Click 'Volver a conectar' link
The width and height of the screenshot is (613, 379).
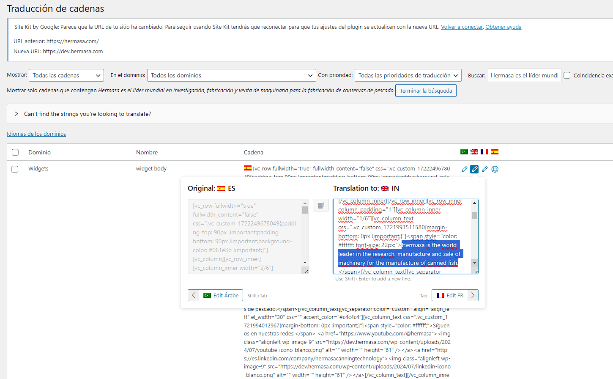(462, 27)
